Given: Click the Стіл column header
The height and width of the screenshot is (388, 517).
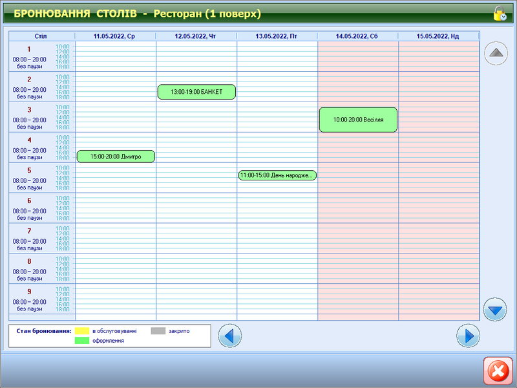Looking at the screenshot, I should (41, 36).
